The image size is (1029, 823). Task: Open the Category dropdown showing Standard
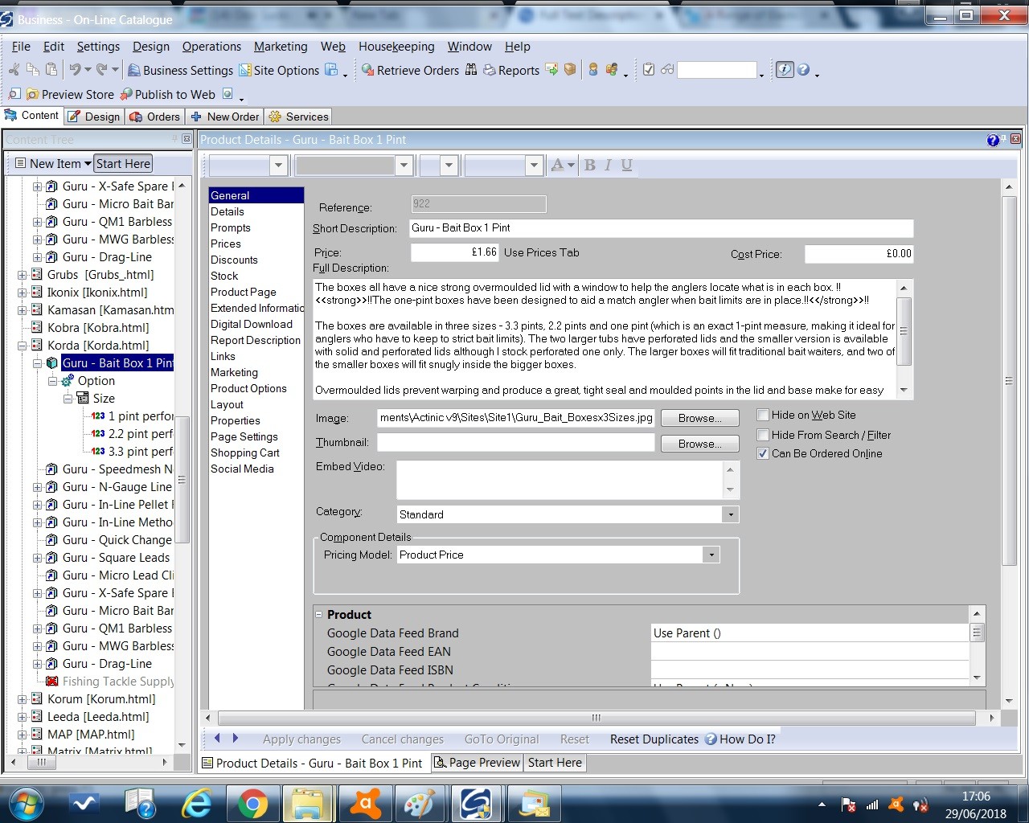pyautogui.click(x=730, y=514)
